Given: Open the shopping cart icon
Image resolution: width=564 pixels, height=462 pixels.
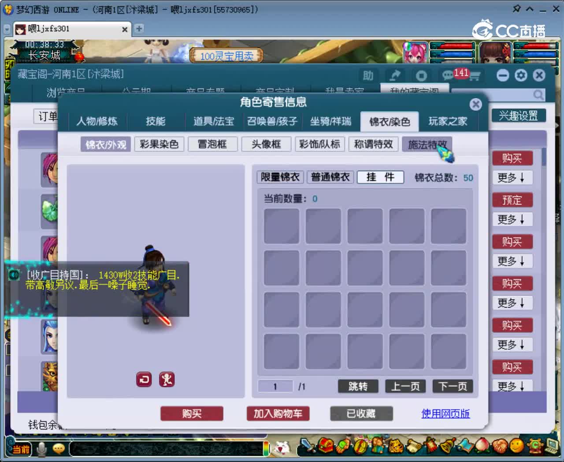Looking at the screenshot, I should (x=475, y=76).
